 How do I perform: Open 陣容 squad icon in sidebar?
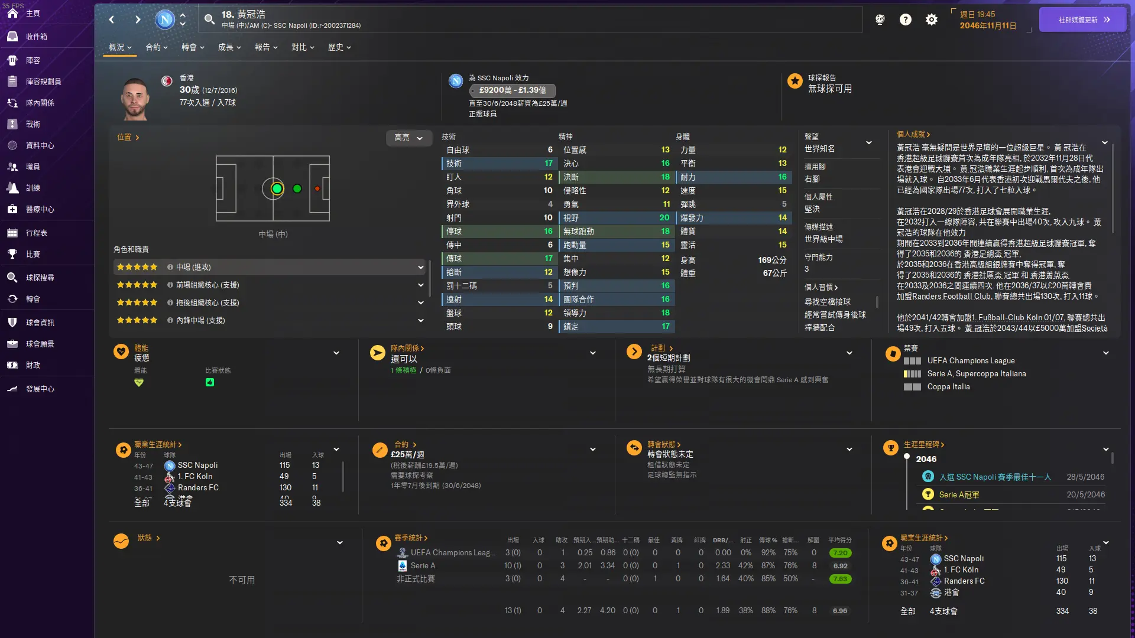[x=12, y=60]
